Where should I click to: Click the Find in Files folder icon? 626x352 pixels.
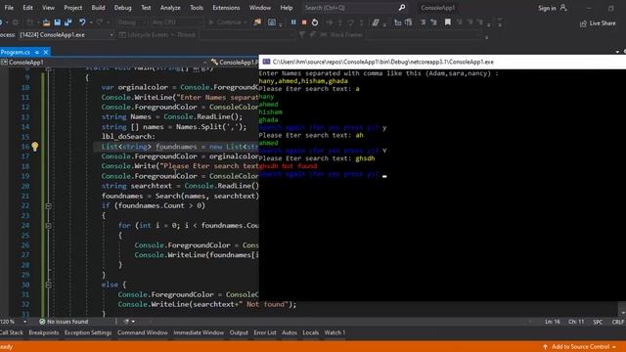(x=257, y=22)
